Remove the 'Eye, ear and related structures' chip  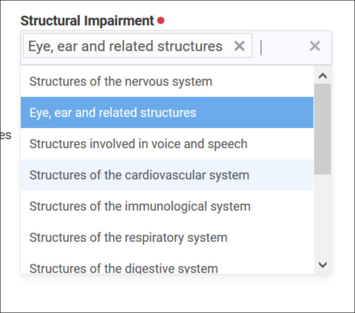point(239,46)
